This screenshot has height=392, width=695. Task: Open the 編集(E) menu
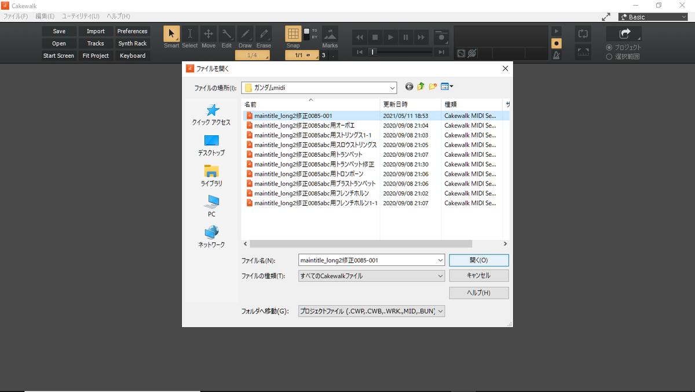(45, 16)
